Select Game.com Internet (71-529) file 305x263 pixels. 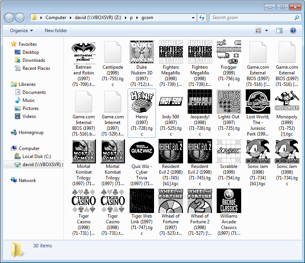click(113, 113)
